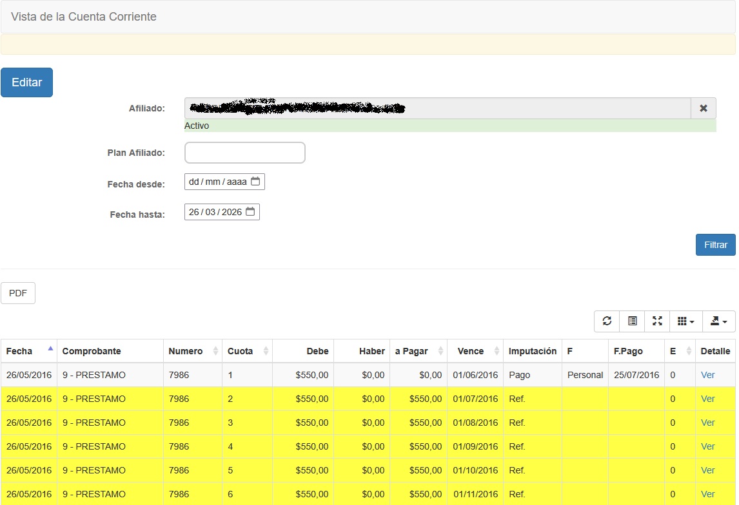Image resolution: width=739 pixels, height=505 pixels.
Task: Open the columns visibility dropdown
Action: [x=685, y=321]
